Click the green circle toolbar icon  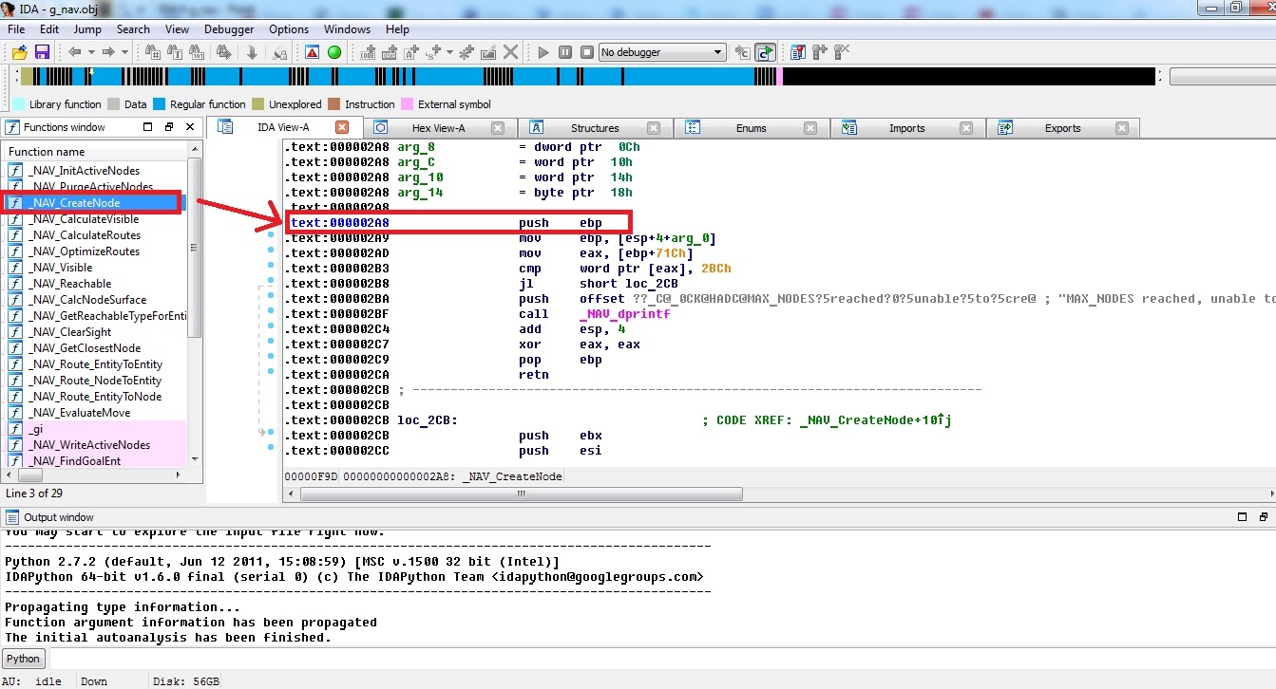pyautogui.click(x=334, y=52)
